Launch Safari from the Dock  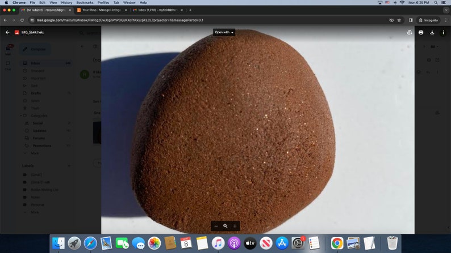click(90, 243)
